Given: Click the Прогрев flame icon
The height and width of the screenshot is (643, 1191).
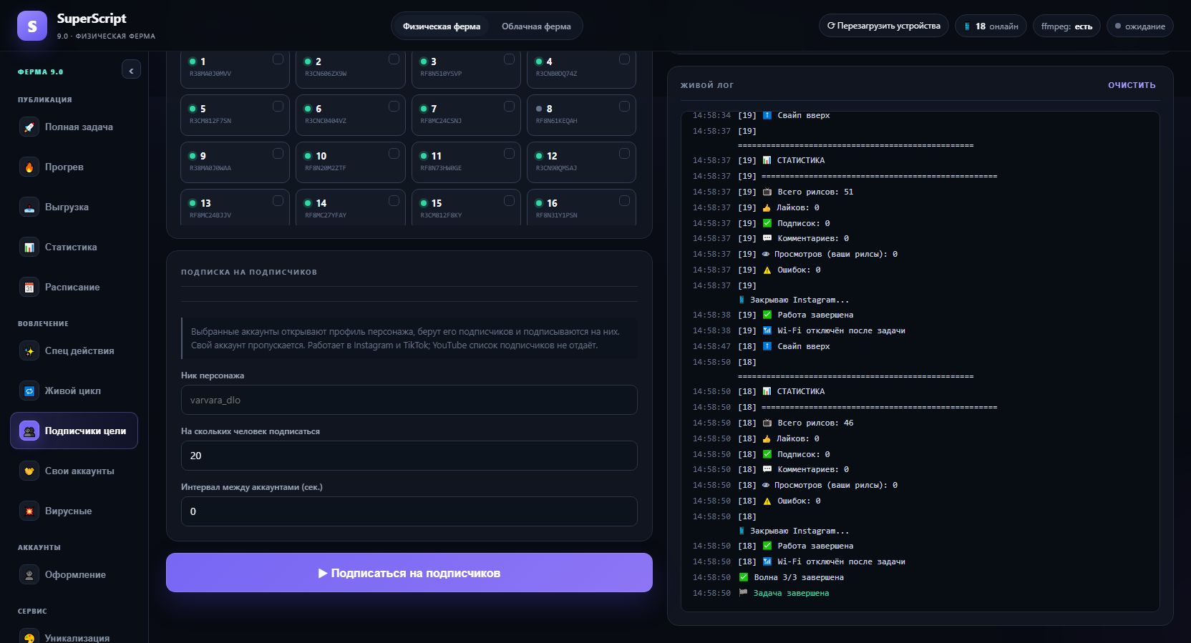Looking at the screenshot, I should (29, 167).
